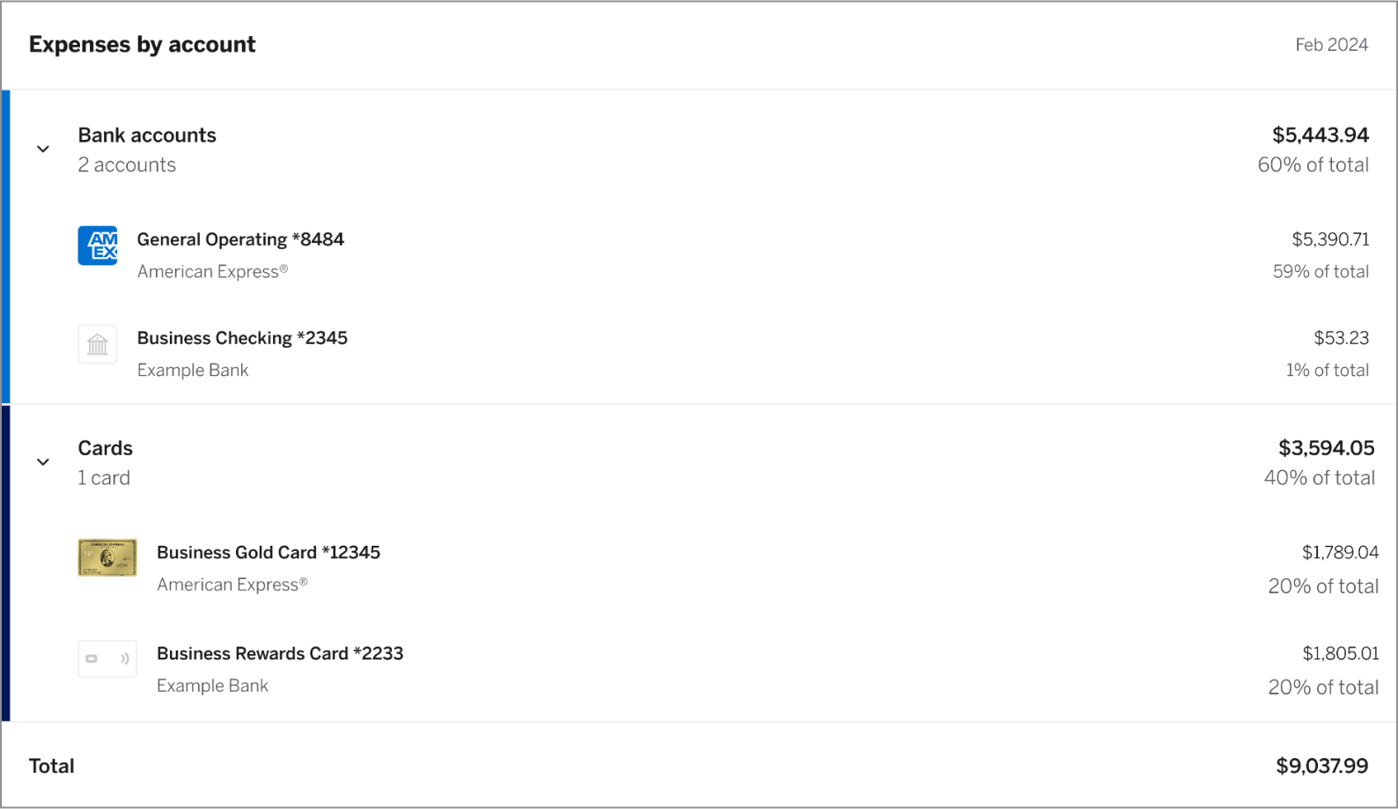Click the Total row at the bottom
This screenshot has height=809, width=1398.
click(52, 766)
